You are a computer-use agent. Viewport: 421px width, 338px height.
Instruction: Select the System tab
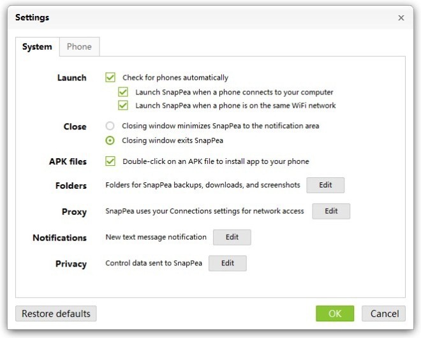38,47
